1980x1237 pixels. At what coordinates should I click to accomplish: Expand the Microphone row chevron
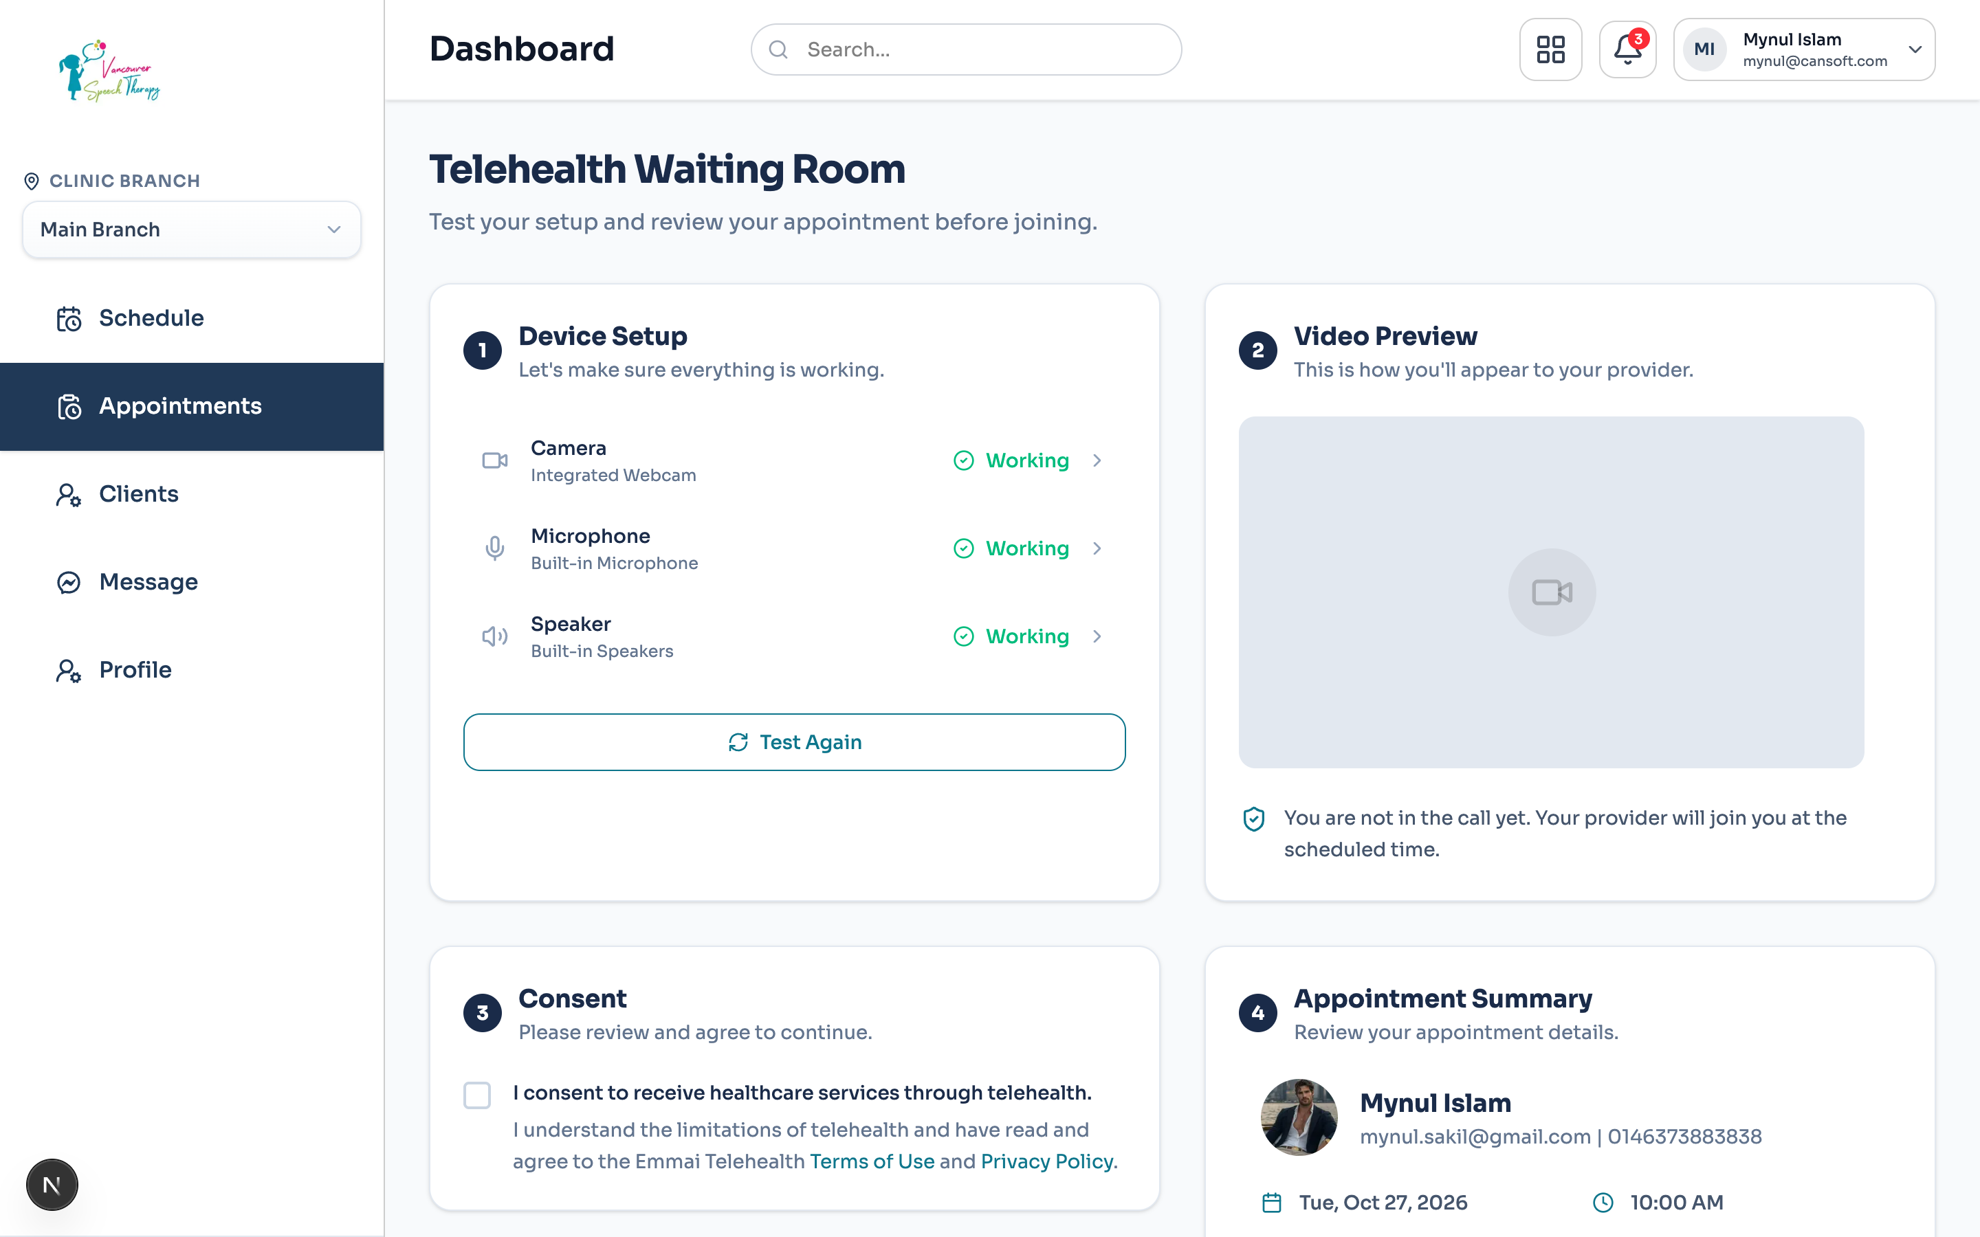[1097, 548]
